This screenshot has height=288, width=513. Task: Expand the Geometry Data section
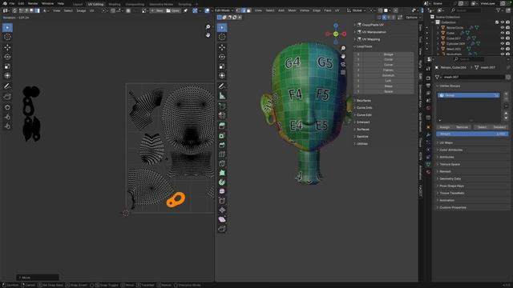(450, 178)
